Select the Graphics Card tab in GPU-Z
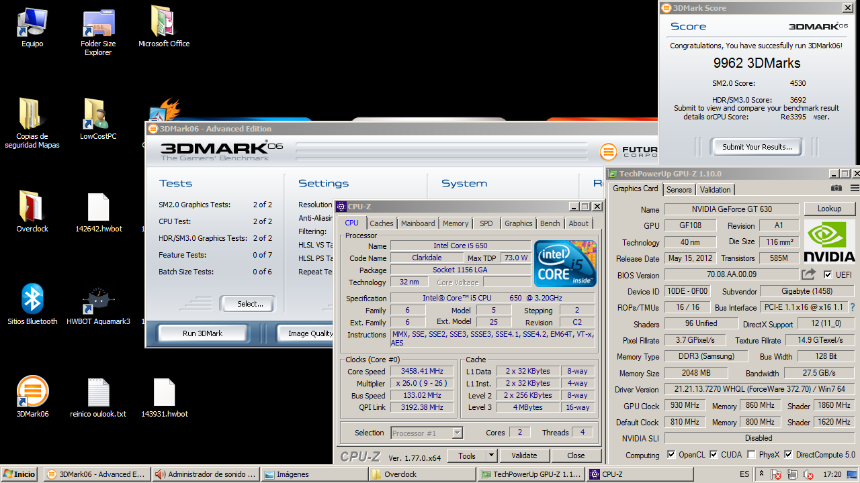 click(636, 189)
